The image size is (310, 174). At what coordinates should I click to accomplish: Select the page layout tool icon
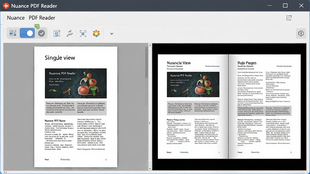coord(57,34)
